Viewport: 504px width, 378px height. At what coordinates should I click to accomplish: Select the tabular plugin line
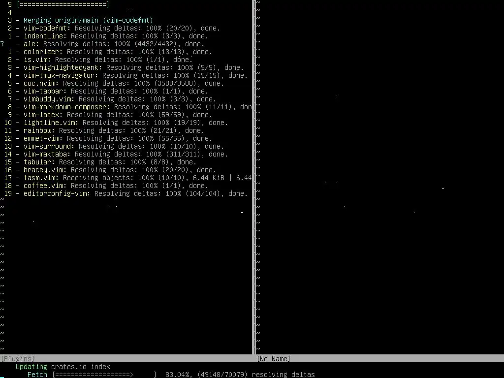pos(106,162)
